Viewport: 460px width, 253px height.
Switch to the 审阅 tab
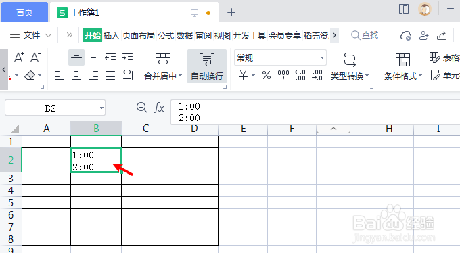tap(204, 35)
